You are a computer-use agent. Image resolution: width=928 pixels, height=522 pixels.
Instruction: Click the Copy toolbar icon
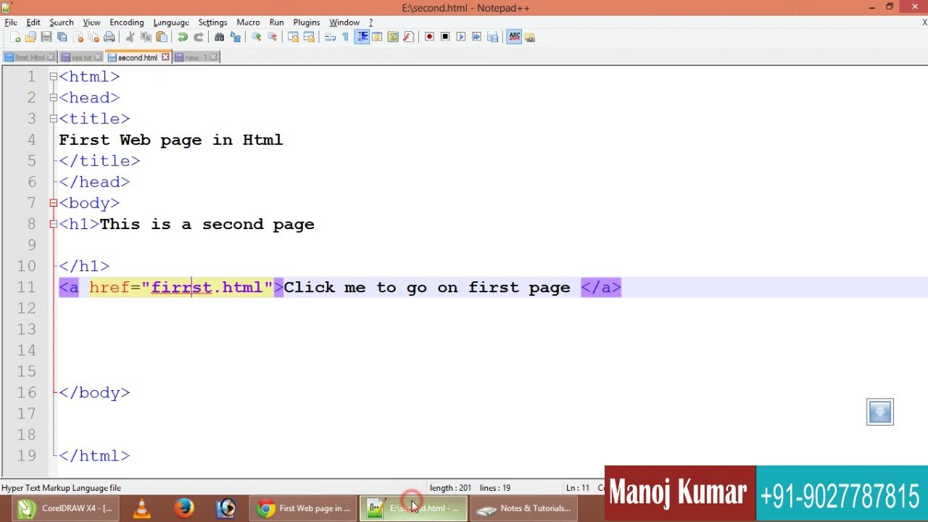[146, 37]
